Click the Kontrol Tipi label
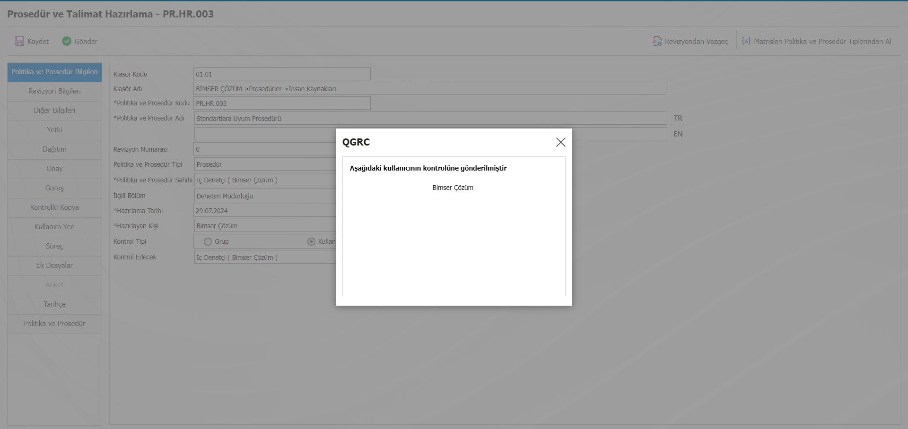The image size is (908, 429). (x=130, y=241)
